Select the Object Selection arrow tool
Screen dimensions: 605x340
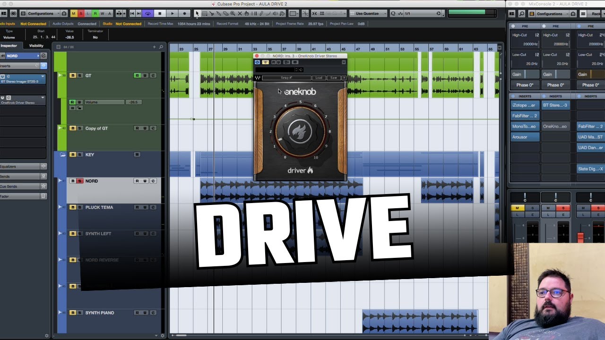coord(197,13)
